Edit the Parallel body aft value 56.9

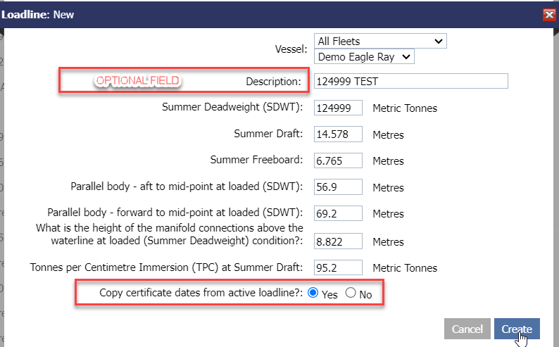[338, 187]
